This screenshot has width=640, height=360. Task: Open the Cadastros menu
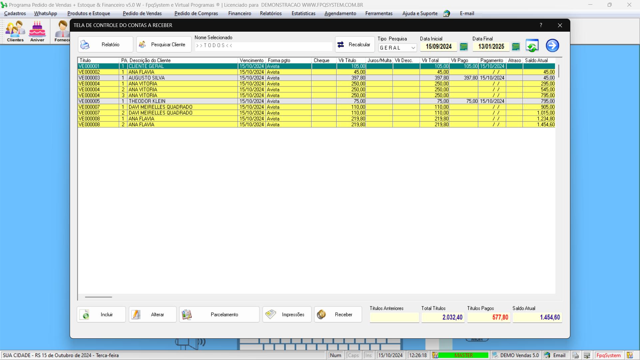pos(15,13)
